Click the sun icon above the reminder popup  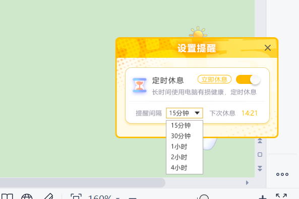click(198, 32)
